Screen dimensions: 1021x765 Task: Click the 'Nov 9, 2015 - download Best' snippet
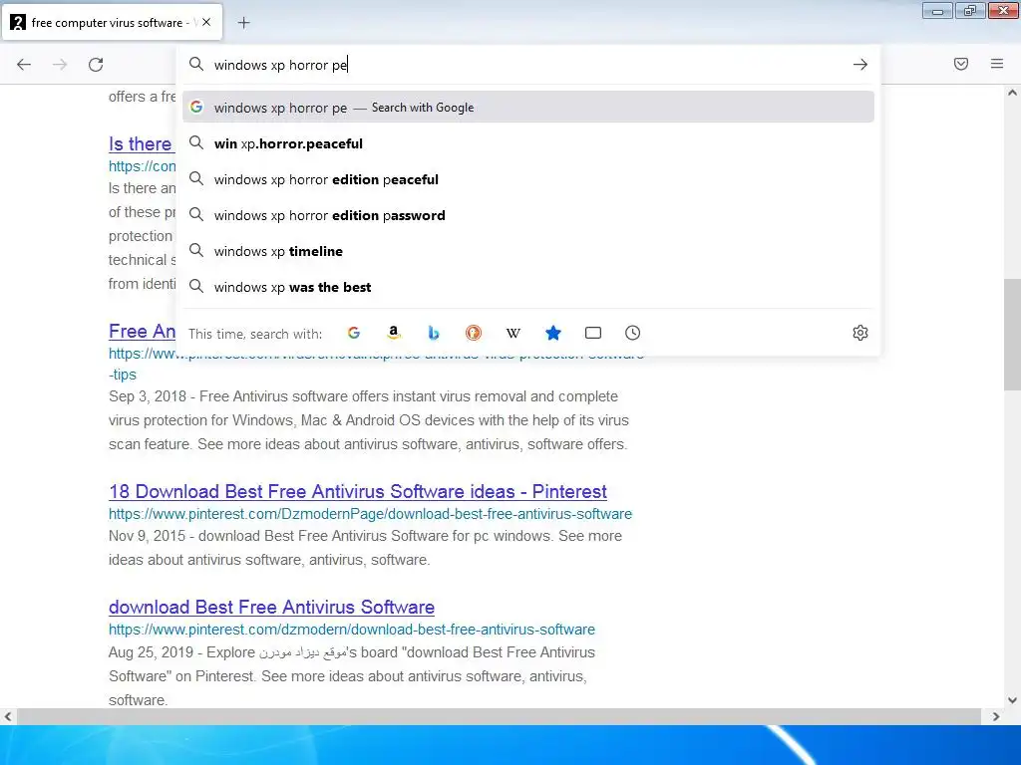(365, 548)
